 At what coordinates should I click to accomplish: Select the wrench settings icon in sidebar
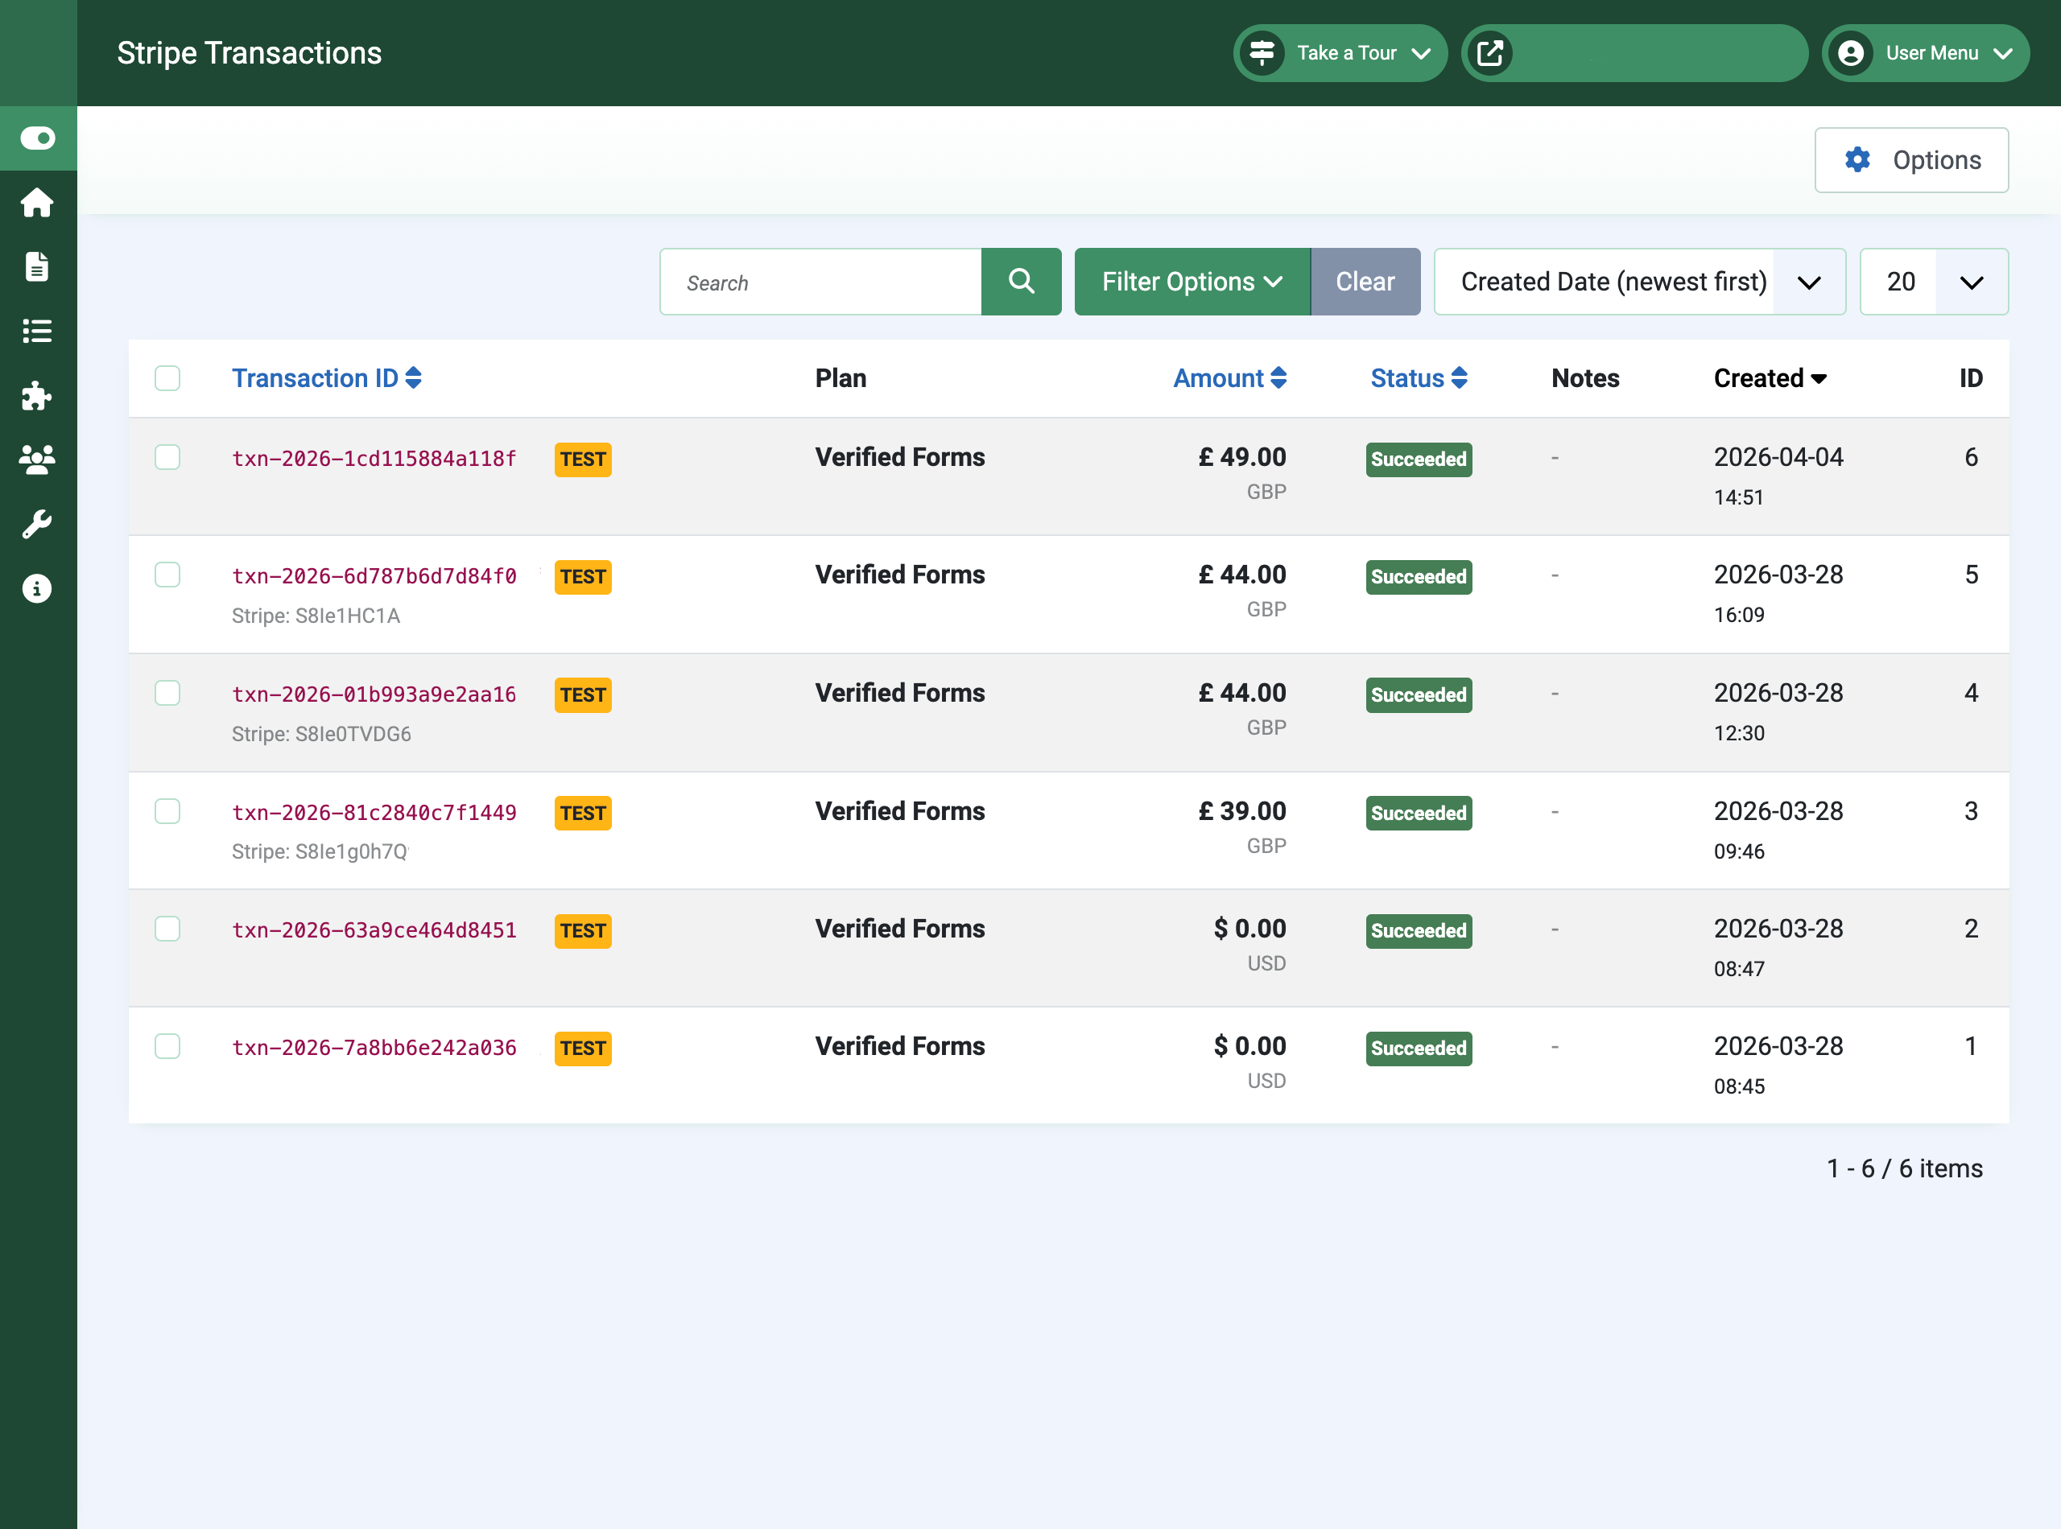37,524
